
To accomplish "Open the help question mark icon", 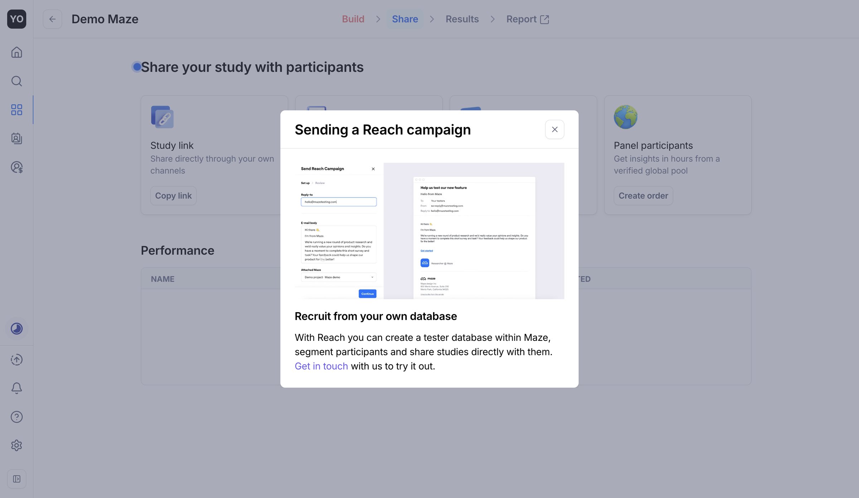I will pos(16,417).
